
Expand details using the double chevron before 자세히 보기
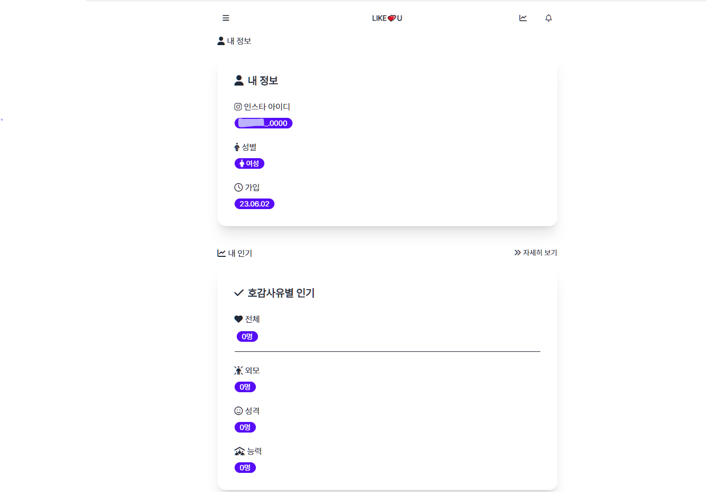(x=517, y=252)
